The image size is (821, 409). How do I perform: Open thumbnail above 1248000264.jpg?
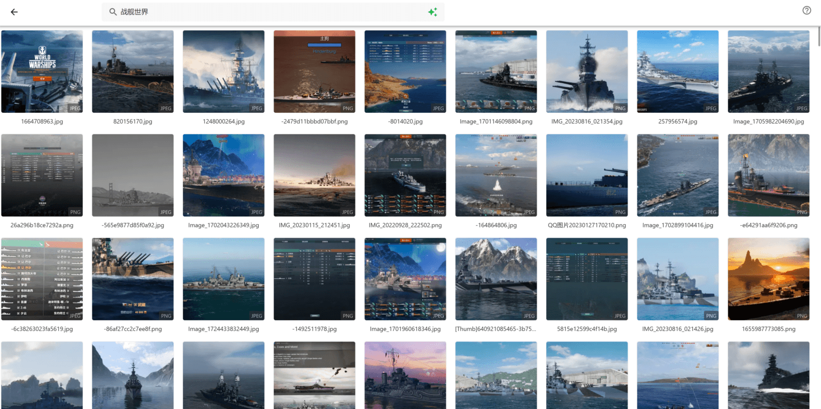223,72
